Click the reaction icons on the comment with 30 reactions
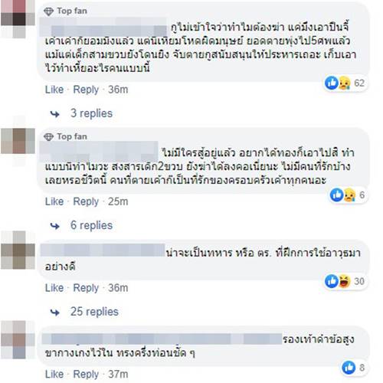This screenshot has height=383, width=383. click(x=338, y=281)
